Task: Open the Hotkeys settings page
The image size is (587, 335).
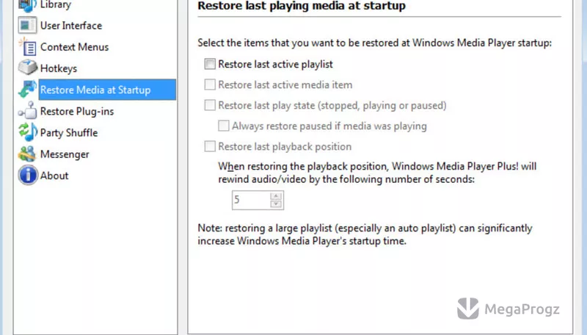Action: pyautogui.click(x=59, y=68)
